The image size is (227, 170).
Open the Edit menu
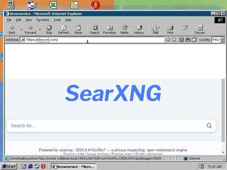(x=18, y=20)
